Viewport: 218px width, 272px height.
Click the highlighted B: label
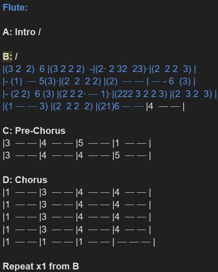click(8, 56)
